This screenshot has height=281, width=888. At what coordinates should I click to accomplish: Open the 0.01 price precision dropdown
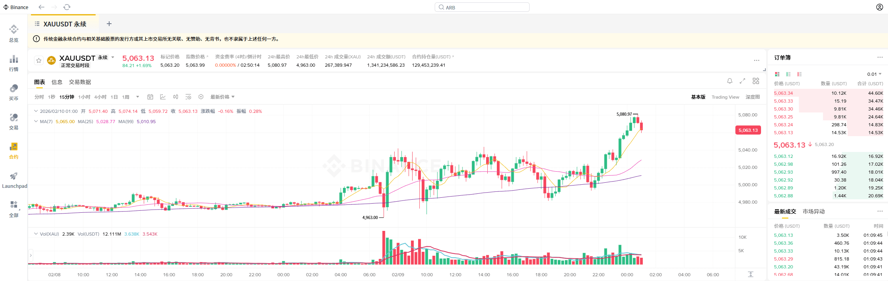[874, 74]
